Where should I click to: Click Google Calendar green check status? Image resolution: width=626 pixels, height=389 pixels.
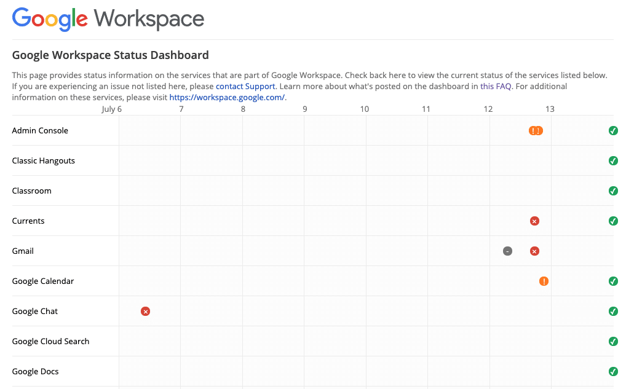[613, 281]
